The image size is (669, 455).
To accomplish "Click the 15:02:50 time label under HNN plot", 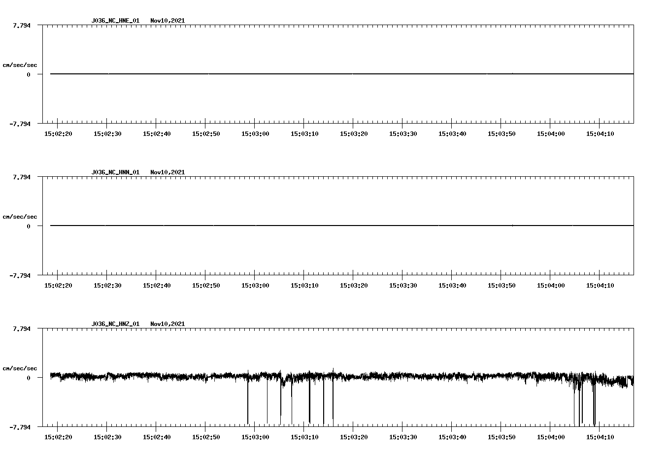I will click(x=206, y=286).
